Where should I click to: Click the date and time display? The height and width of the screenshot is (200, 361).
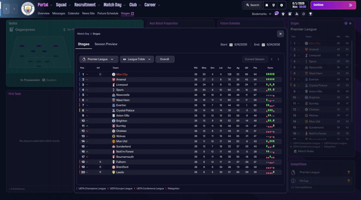(299, 5)
